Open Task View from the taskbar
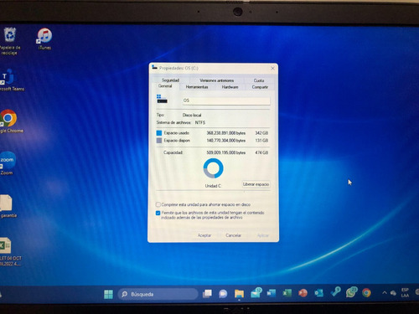 tap(207, 294)
